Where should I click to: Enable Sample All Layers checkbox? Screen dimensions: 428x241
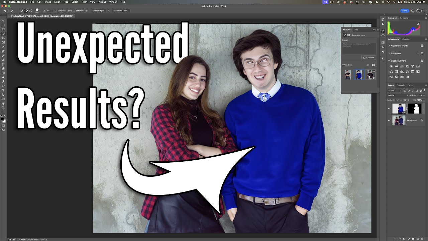tap(56, 11)
